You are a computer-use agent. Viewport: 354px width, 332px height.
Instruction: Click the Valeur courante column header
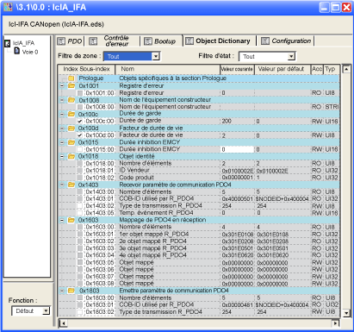pyautogui.click(x=237, y=69)
